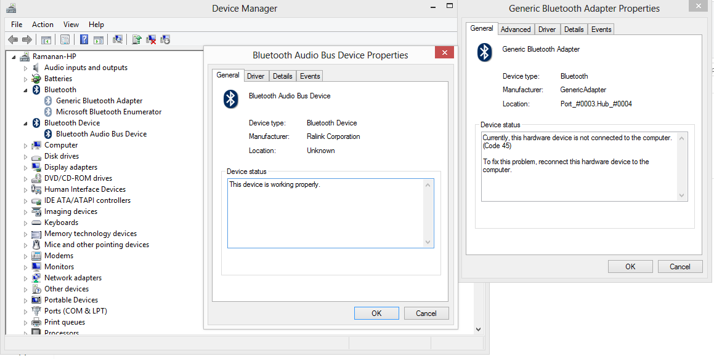Open Events tab in Generic Bluetooth Adapter Properties

[x=601, y=29]
